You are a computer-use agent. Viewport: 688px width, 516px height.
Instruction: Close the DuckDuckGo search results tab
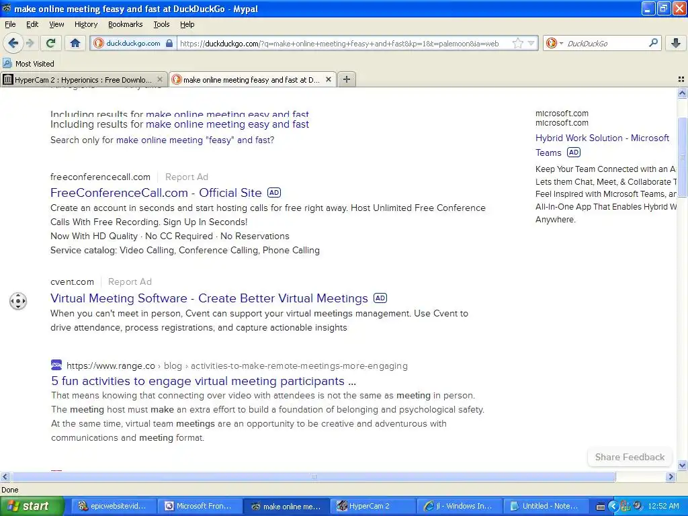click(328, 79)
